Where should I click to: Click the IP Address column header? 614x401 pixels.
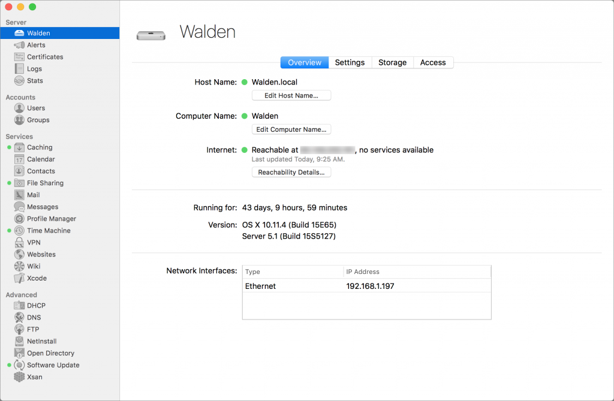(x=417, y=272)
